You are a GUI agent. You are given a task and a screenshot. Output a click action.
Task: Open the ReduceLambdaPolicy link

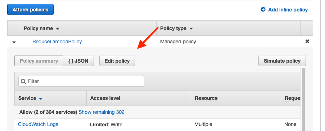[57, 42]
